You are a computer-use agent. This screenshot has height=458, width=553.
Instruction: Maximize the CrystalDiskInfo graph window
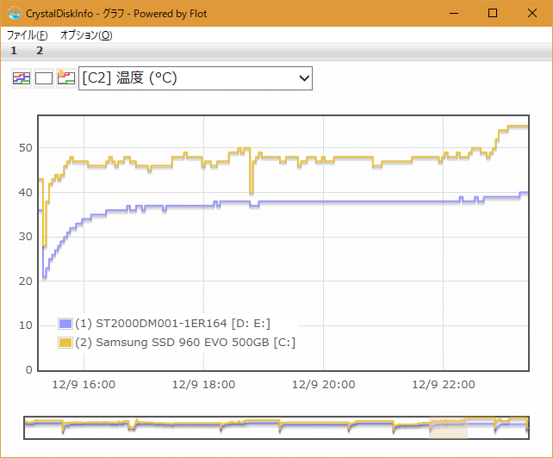click(x=493, y=14)
